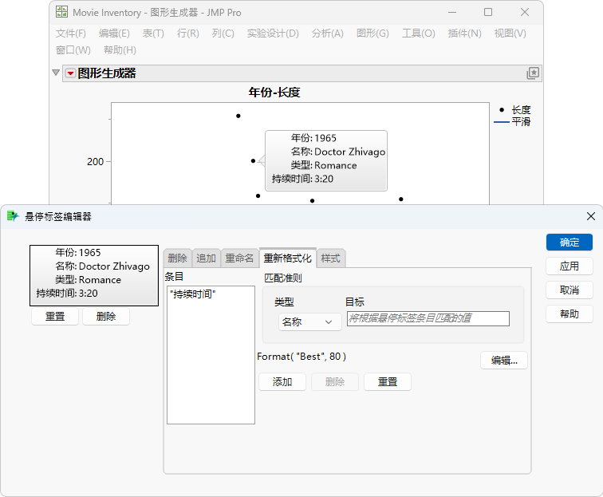Click the hover tooltip for Doctor Zhivago
Viewport: 603px width, 497px height.
(x=326, y=160)
